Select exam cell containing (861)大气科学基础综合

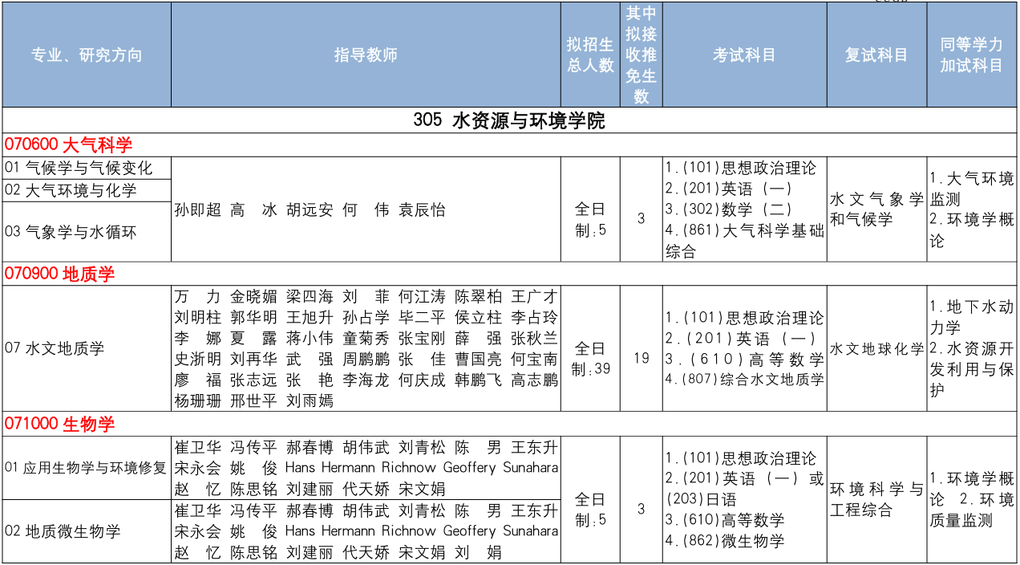[745, 209]
